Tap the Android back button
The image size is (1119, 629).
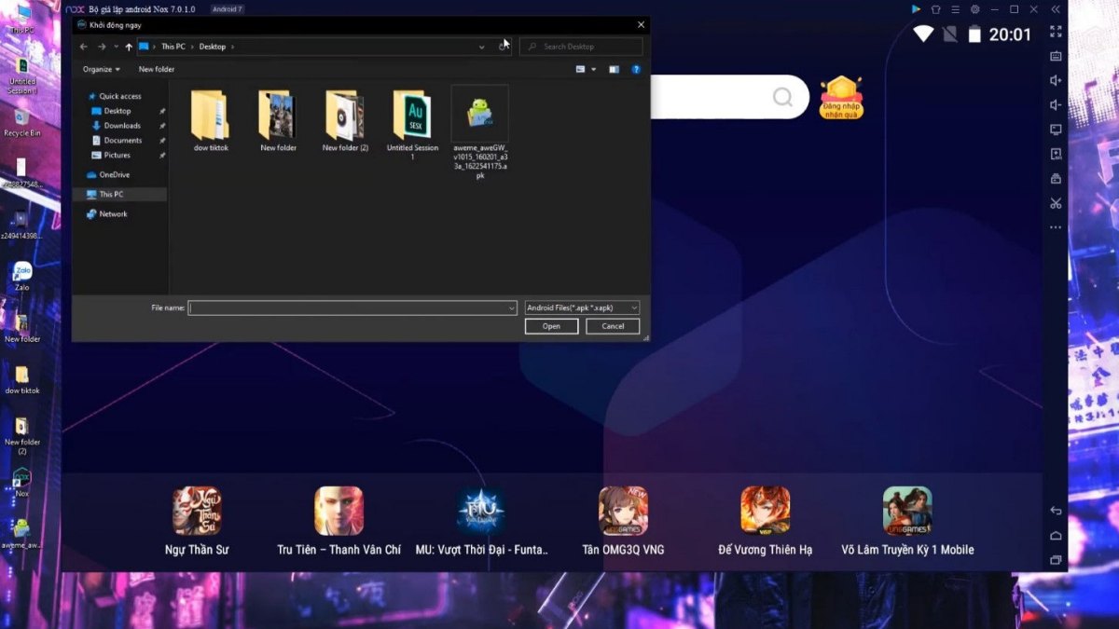1056,511
